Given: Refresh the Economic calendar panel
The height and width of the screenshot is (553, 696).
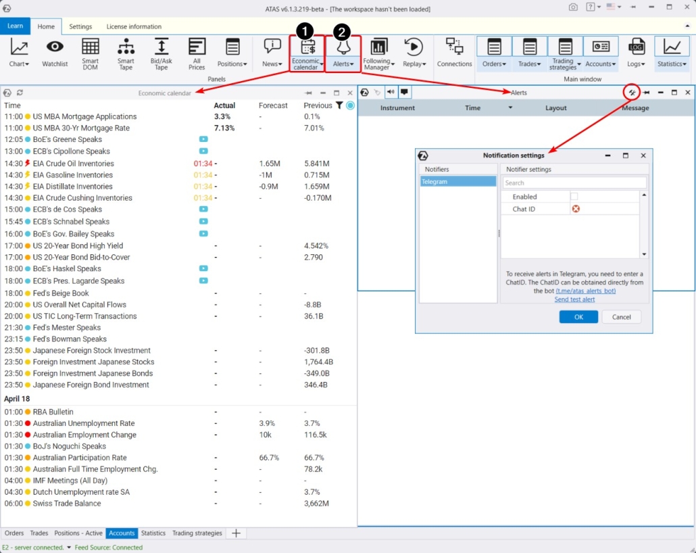Looking at the screenshot, I should click(20, 93).
